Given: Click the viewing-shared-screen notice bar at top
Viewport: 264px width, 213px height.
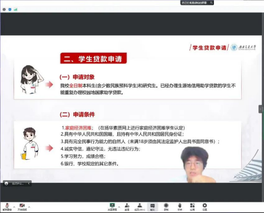Looking at the screenshot, I should [197, 3].
